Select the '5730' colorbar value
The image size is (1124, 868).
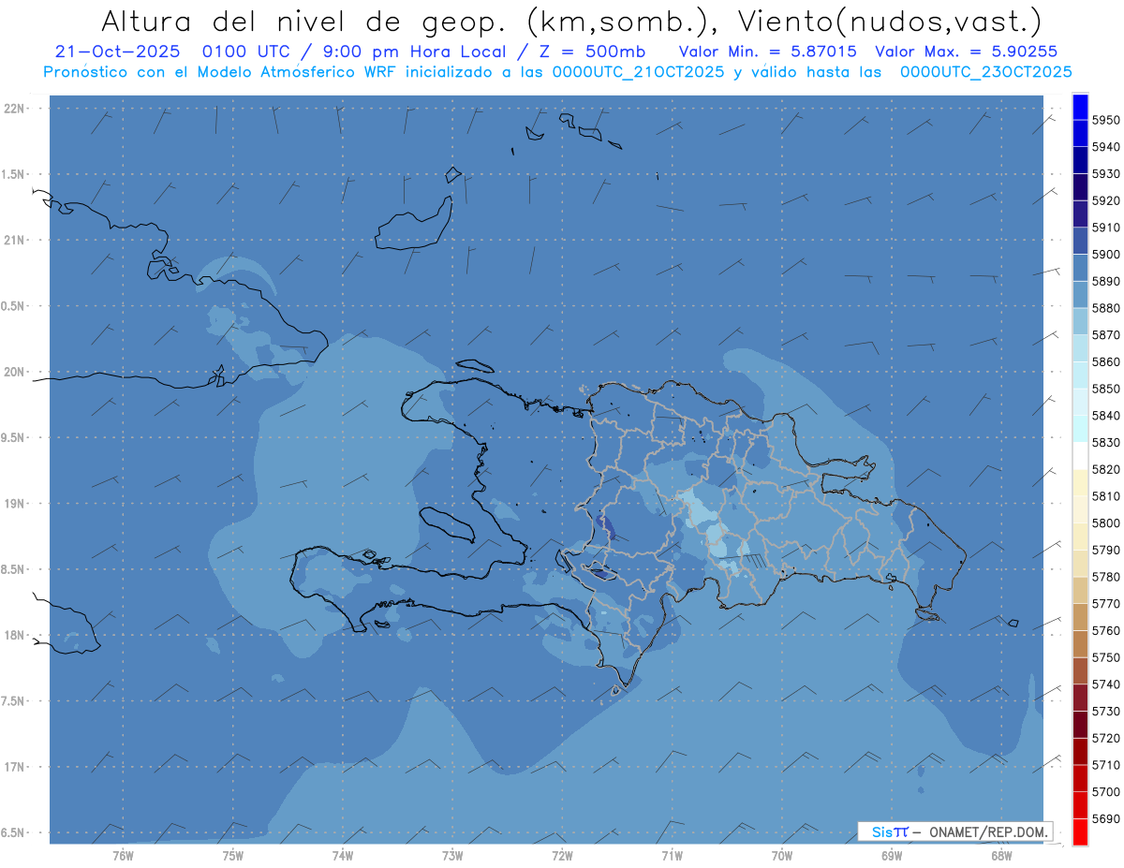1106,711
